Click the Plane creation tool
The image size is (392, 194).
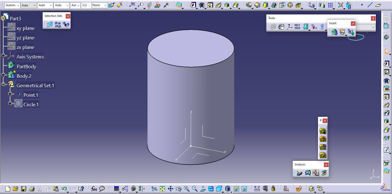pos(379,5)
